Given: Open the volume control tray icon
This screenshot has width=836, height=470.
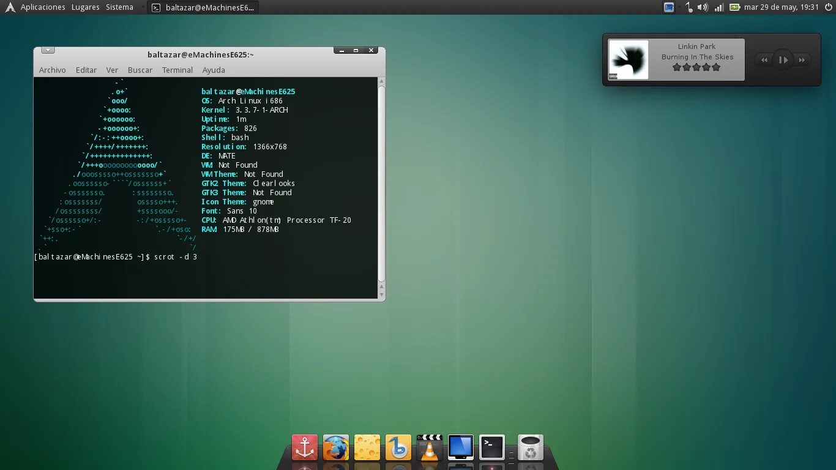Looking at the screenshot, I should [x=703, y=7].
